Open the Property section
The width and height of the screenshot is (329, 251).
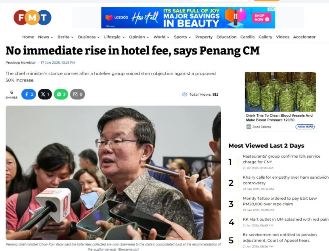tap(204, 37)
